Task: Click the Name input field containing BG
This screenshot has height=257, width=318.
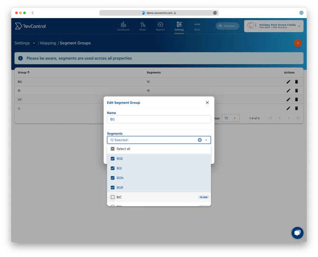Action: coord(159,119)
